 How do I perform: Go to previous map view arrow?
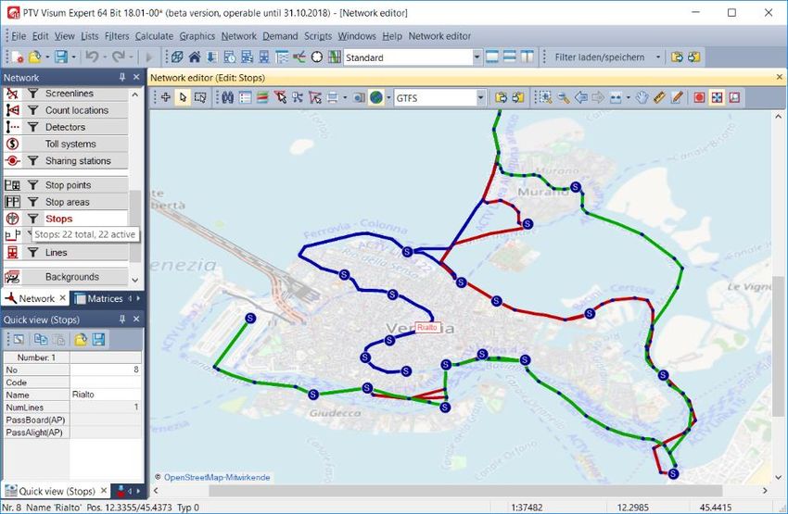coord(580,97)
